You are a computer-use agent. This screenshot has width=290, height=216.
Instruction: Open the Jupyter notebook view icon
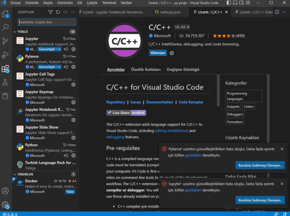click(5, 96)
